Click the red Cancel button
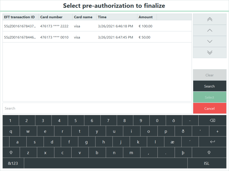Screen dimensions: 229x171 pyautogui.click(x=210, y=109)
